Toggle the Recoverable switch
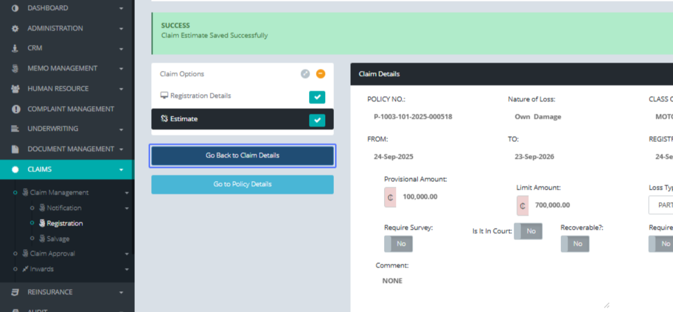 point(575,244)
